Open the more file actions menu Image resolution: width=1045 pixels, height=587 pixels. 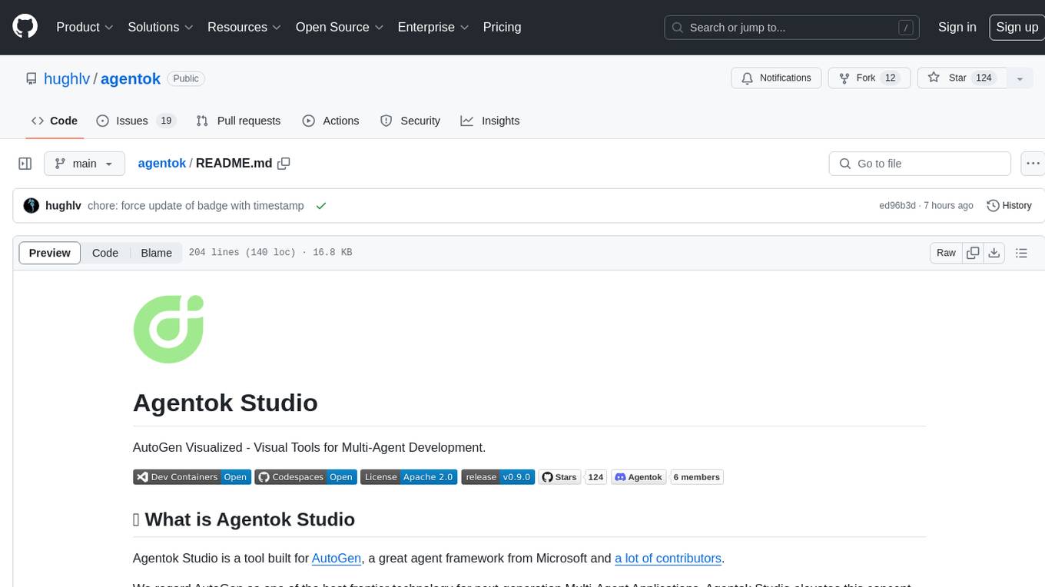(1033, 164)
